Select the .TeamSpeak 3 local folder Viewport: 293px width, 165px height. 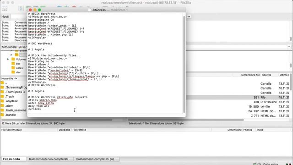15,92
